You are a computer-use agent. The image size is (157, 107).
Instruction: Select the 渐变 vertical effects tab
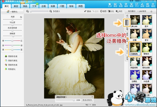[x=127, y=34]
